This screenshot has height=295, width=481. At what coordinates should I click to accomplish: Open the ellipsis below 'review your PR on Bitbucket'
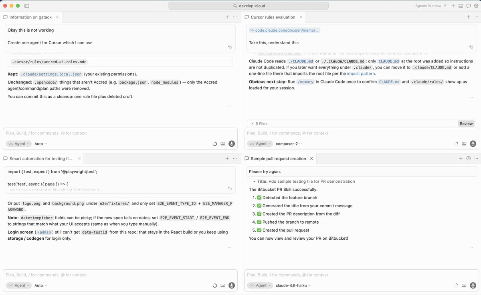[471, 248]
